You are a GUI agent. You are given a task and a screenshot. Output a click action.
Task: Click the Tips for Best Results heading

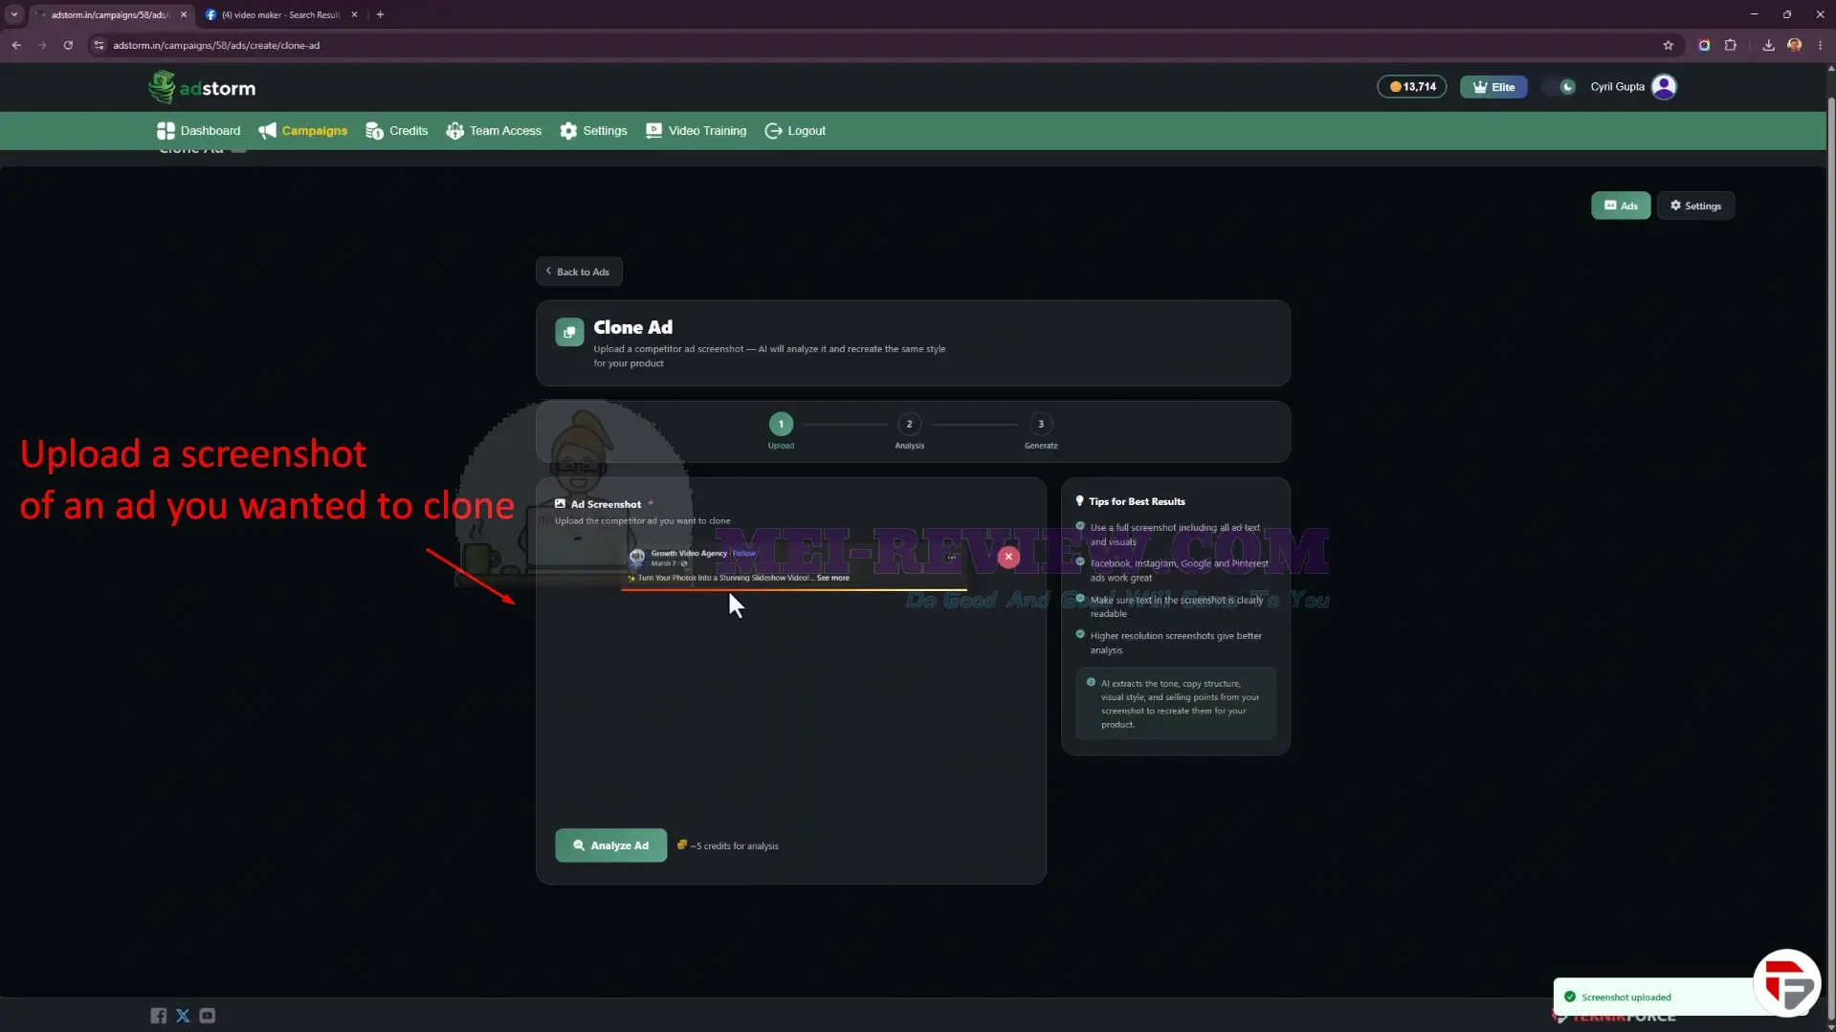[x=1137, y=501]
